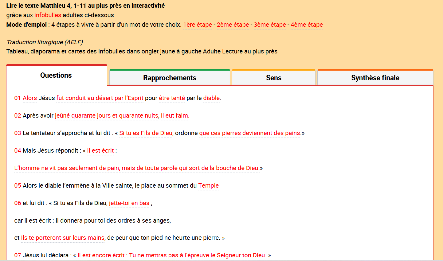Image resolution: width=443 pixels, height=261 pixels.
Task: Open the diable infobulle
Action: [211, 98]
